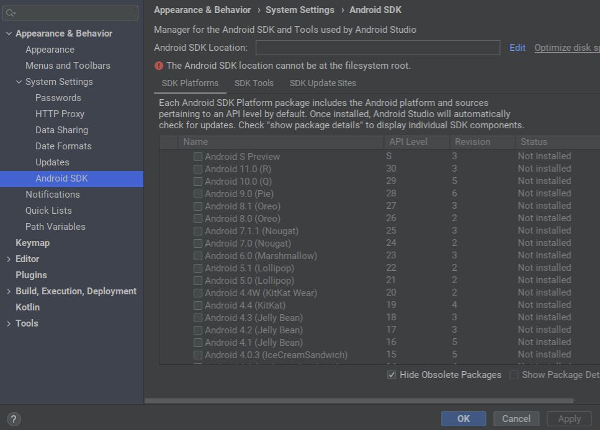Check the Android 9.0 (Pie) checkbox
The image size is (600, 430).
198,194
